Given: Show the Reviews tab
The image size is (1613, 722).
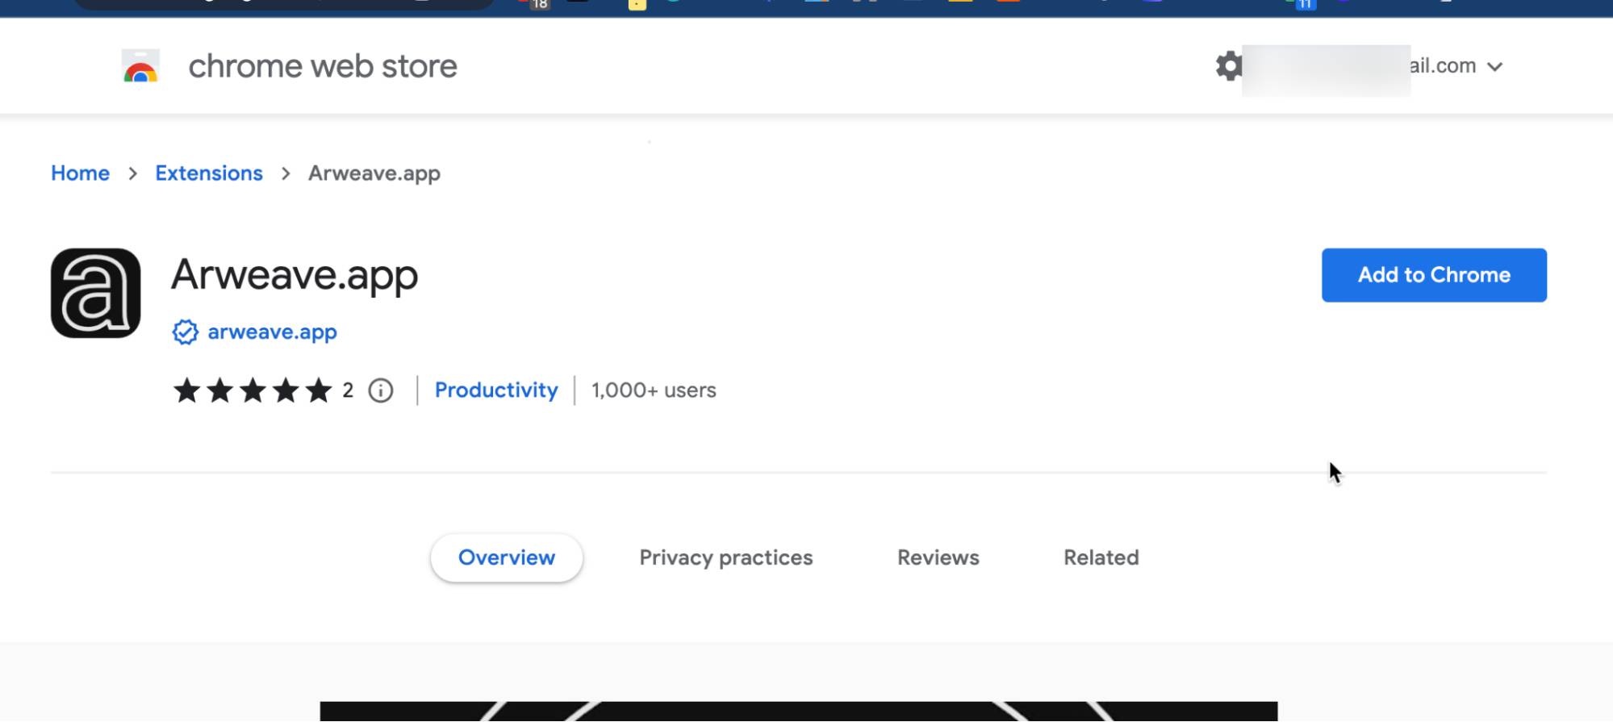Looking at the screenshot, I should coord(938,557).
